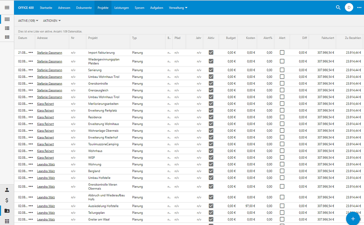Switch to the list view in sidebar
The image size is (364, 225).
pyautogui.click(x=7, y=28)
